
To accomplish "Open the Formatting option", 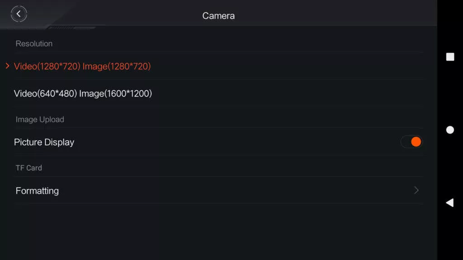I will pos(218,190).
